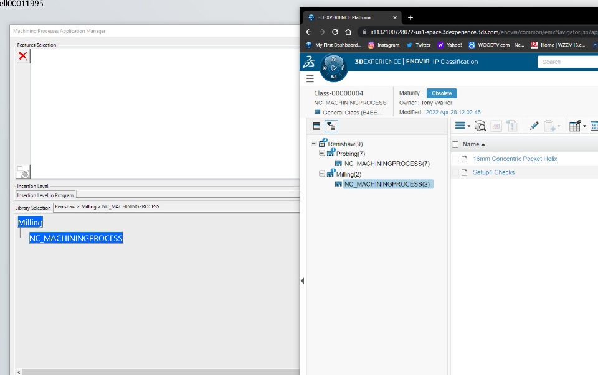Screen dimensions: 598x375
Task: Select the 3DEXPERIENCE Platform browser tab
Action: [351, 17]
